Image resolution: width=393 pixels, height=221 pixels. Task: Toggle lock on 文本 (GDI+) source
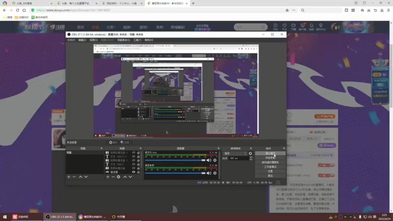click(139, 165)
